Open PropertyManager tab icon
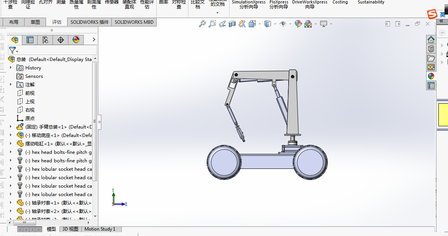The height and width of the screenshot is (236, 448). tap(30, 40)
